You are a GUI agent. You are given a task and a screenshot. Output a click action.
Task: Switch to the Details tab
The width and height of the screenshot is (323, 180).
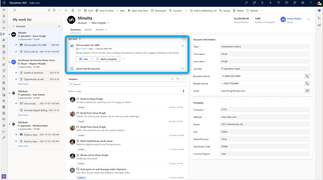(88, 30)
